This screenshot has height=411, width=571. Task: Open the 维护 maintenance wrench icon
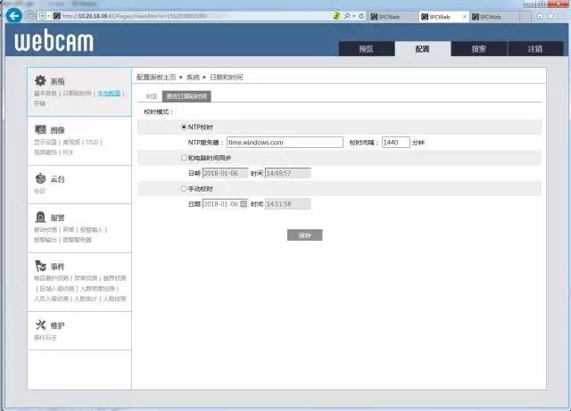(x=40, y=325)
